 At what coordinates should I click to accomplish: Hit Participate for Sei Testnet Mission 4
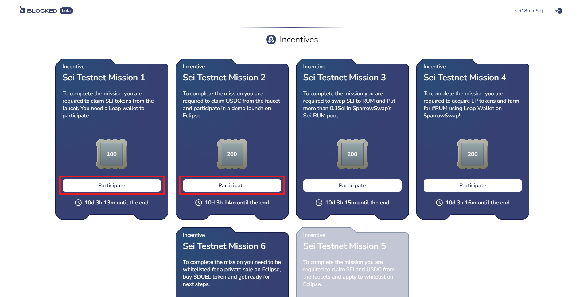pyautogui.click(x=473, y=185)
